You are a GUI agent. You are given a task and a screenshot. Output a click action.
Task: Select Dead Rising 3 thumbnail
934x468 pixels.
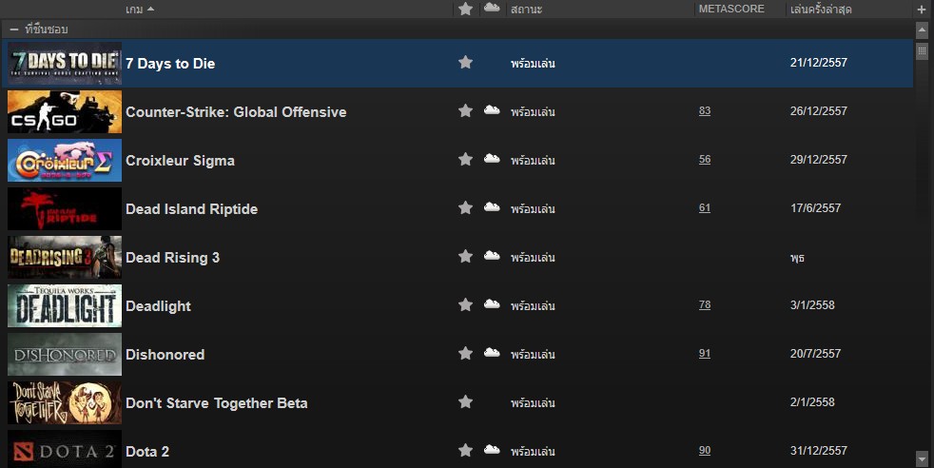[x=65, y=257]
